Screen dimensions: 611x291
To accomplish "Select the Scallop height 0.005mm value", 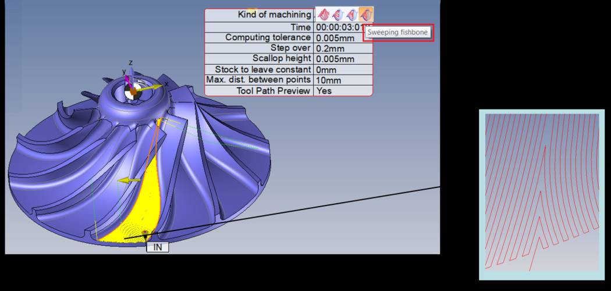I will tap(343, 59).
